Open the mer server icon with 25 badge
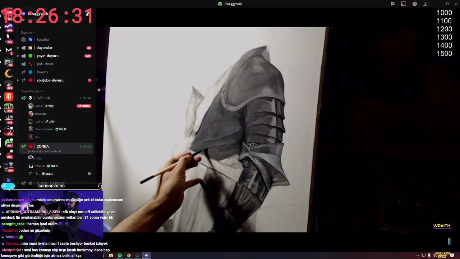Image resolution: width=460 pixels, height=259 pixels. [x=9, y=62]
